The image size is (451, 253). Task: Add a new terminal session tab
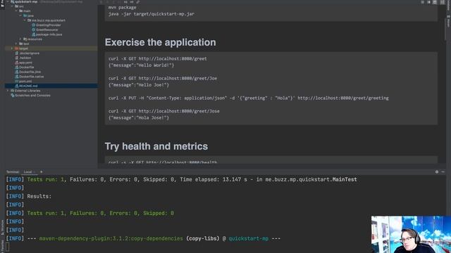coord(41,171)
